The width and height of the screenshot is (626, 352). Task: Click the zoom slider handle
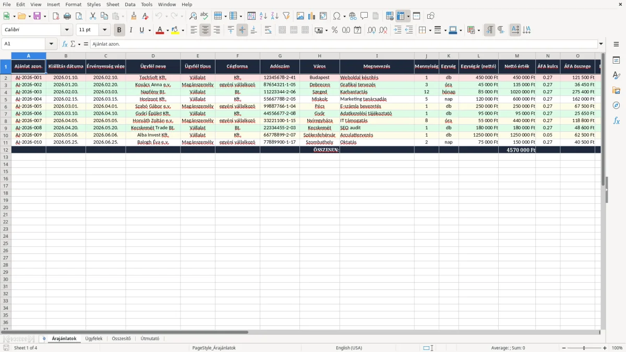point(584,348)
